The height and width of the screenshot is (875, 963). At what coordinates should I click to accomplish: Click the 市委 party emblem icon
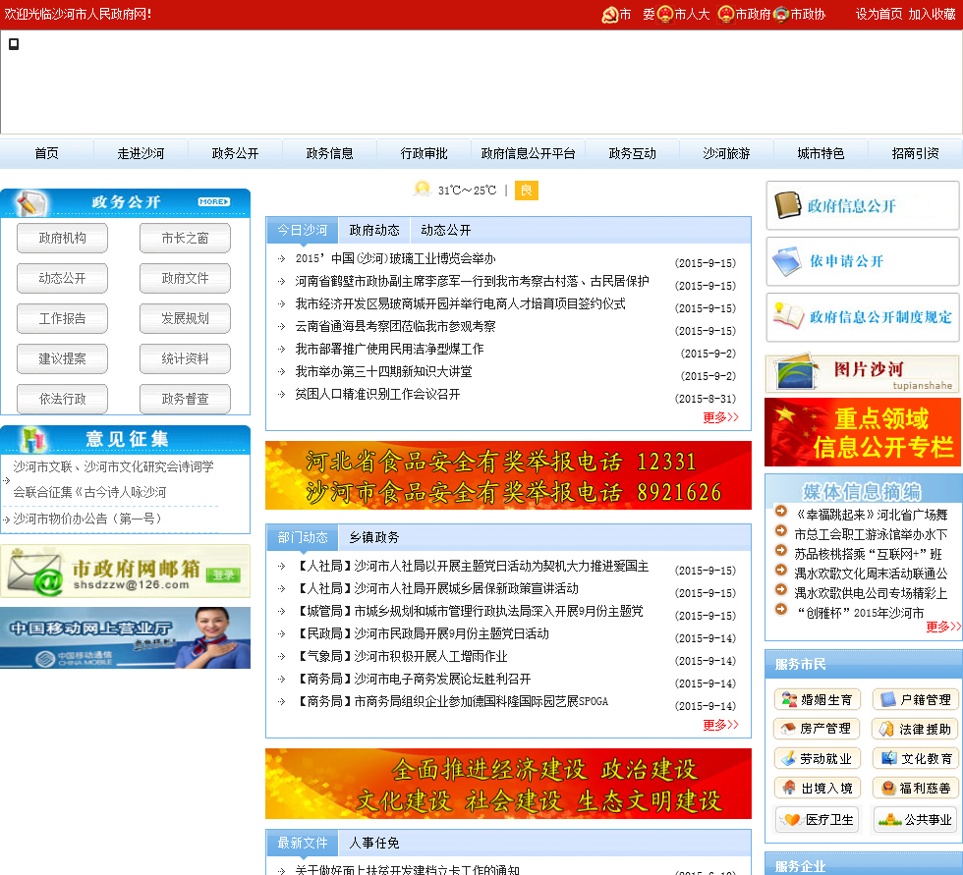tap(610, 14)
